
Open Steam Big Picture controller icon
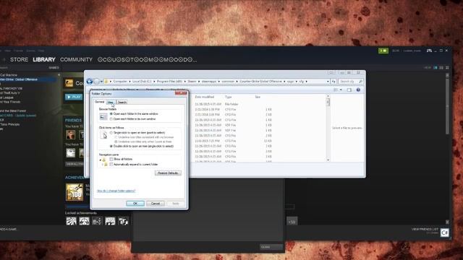point(429,51)
